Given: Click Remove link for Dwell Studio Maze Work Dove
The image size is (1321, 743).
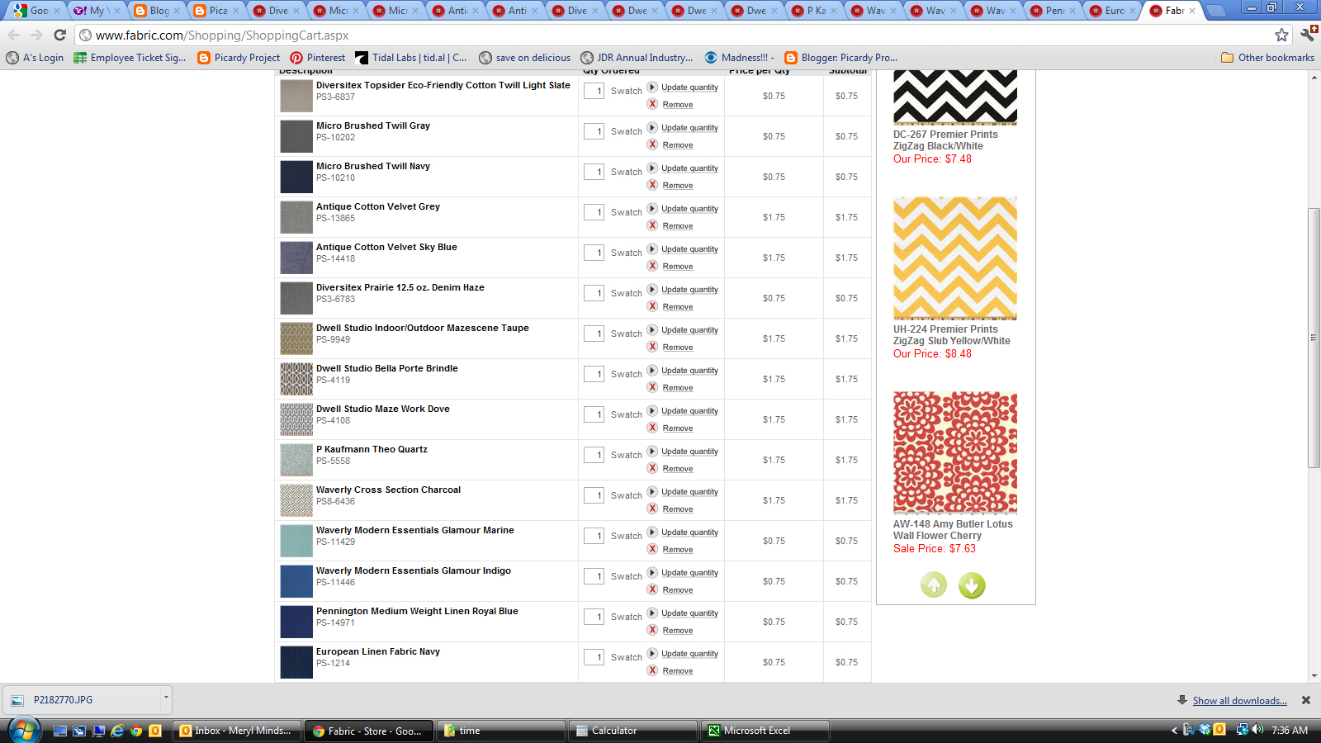Looking at the screenshot, I should [x=678, y=428].
